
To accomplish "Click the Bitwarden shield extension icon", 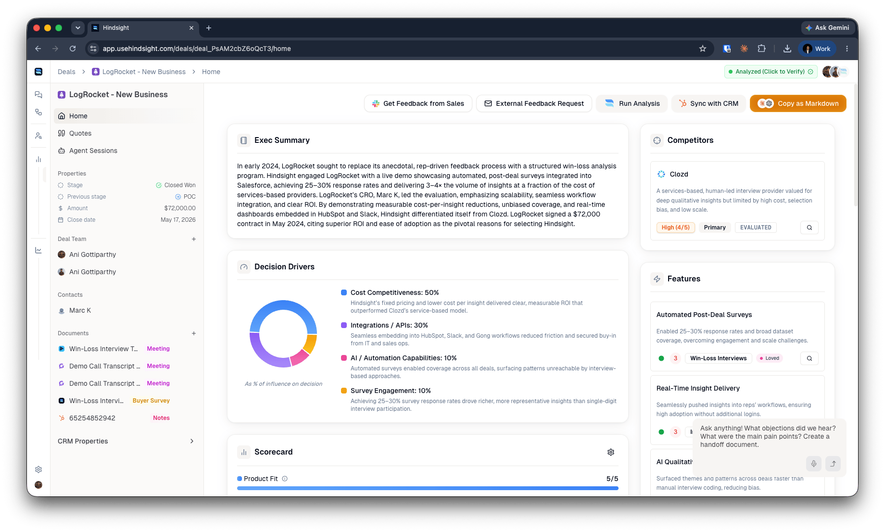I will 727,49.
